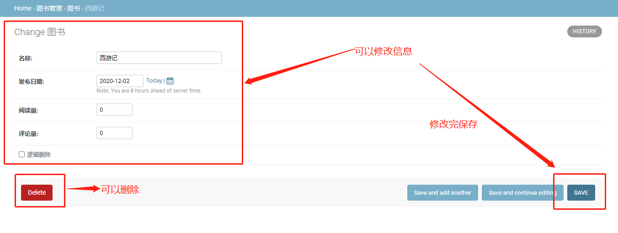This screenshot has width=618, height=233.
Task: Click the 逻辑删除 checkbox label
Action: (x=39, y=155)
